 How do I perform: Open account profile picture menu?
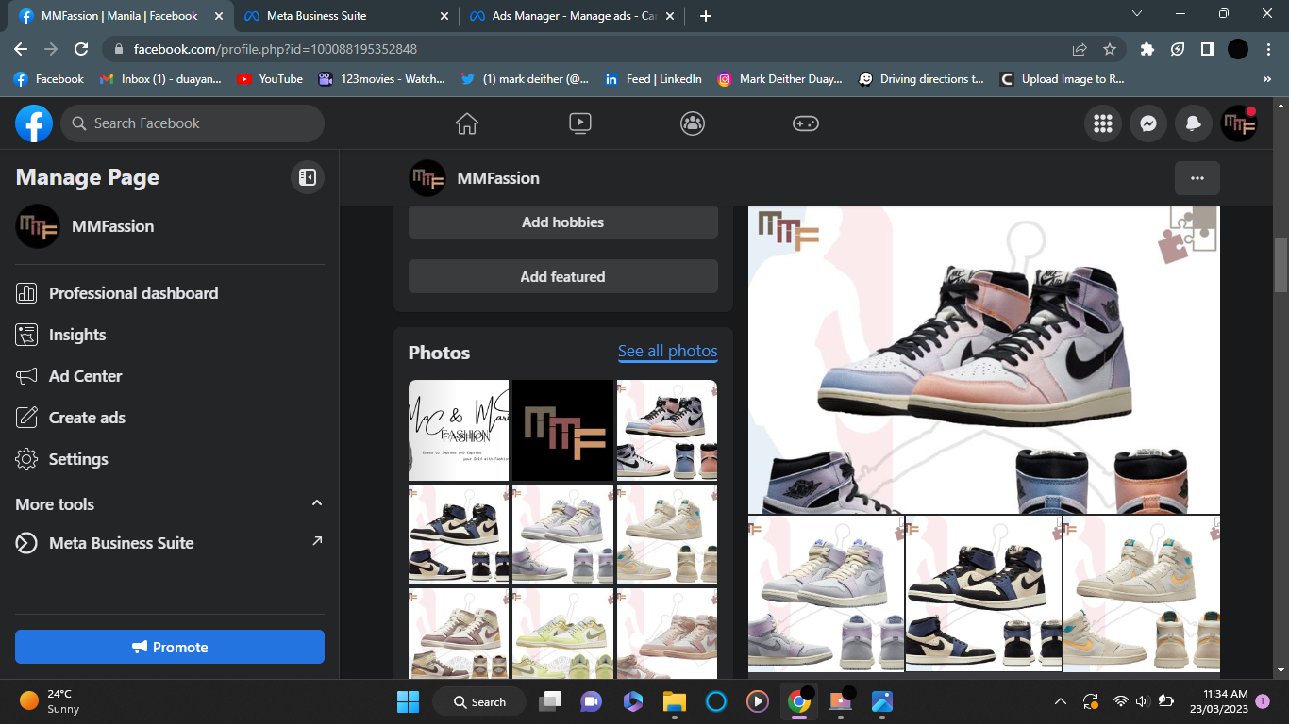pyautogui.click(x=1239, y=123)
